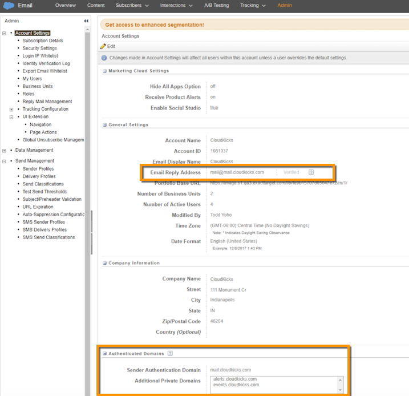The height and width of the screenshot is (396, 409).
Task: Collapse General Settings section
Action: 104,125
